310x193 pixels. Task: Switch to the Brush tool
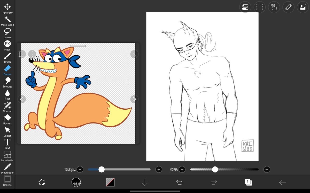point(7,58)
